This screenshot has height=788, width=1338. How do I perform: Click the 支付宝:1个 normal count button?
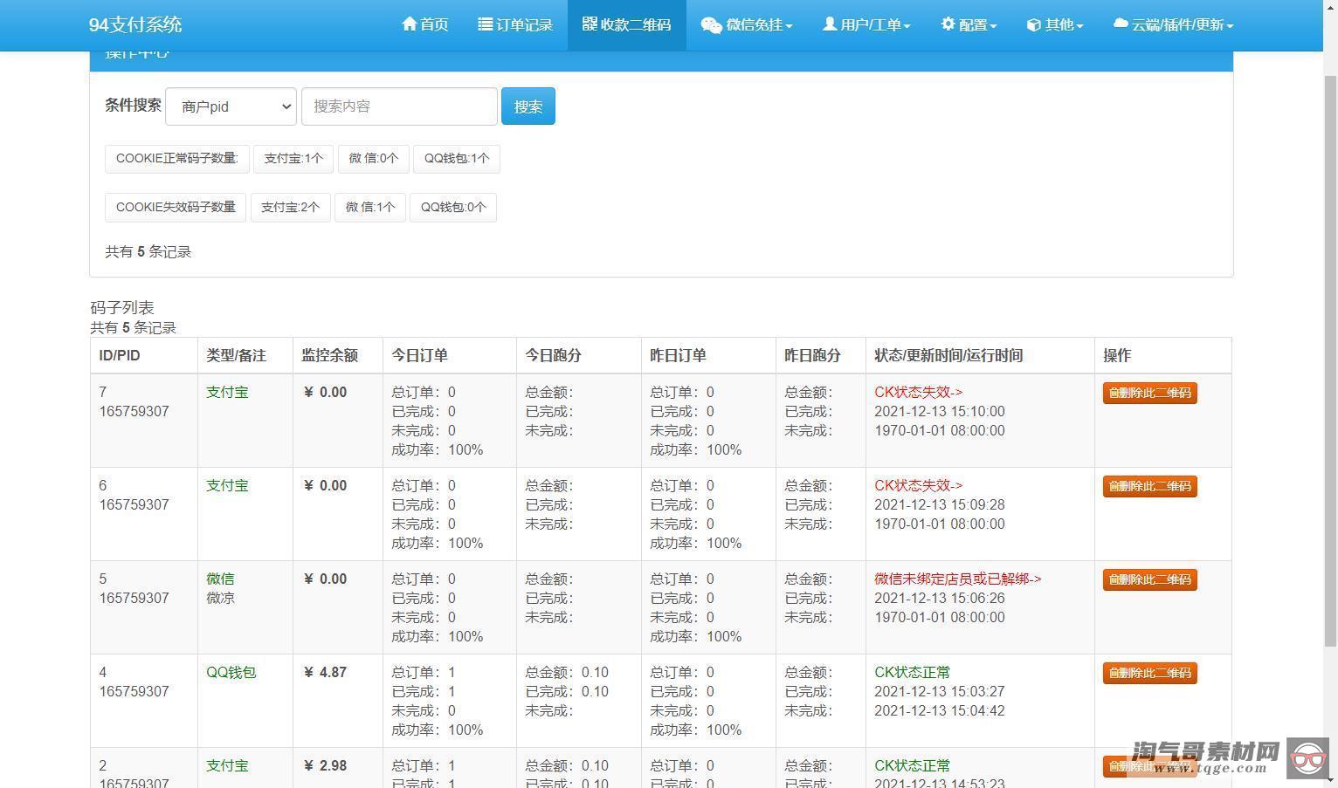coord(293,159)
